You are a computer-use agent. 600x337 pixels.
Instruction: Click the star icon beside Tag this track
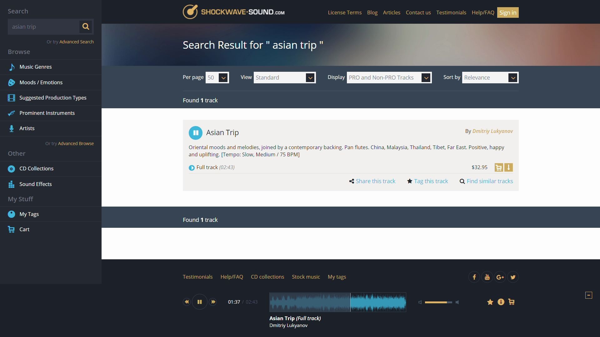click(x=410, y=181)
